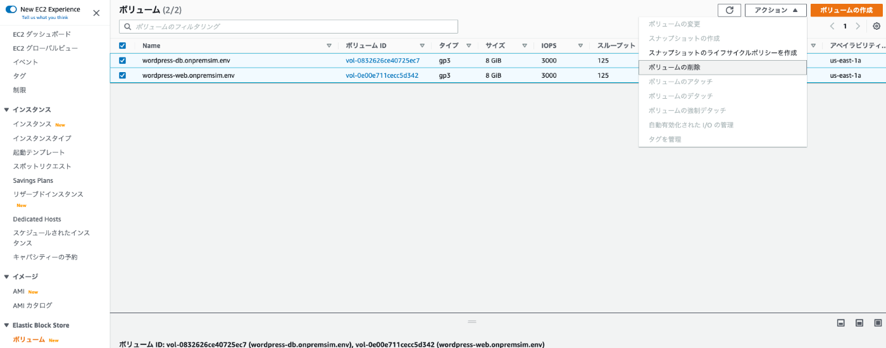Click the wordpress-db.onpremsim.env name cell
The width and height of the screenshot is (886, 348).
185,61
